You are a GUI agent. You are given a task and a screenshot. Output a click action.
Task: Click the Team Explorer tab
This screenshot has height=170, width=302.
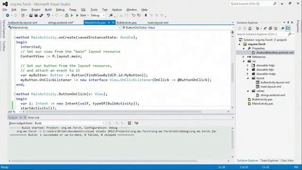(269, 161)
